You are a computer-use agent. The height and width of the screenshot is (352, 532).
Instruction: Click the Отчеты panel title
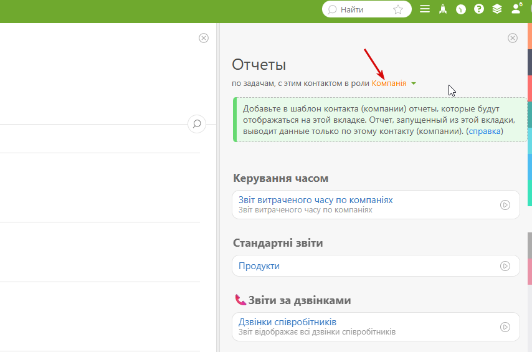(259, 65)
